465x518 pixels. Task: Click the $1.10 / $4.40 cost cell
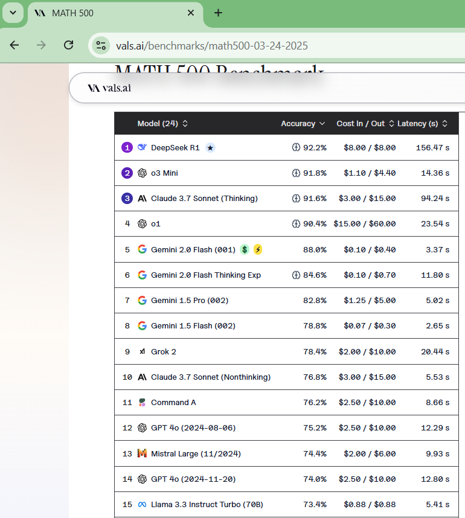pyautogui.click(x=370, y=173)
